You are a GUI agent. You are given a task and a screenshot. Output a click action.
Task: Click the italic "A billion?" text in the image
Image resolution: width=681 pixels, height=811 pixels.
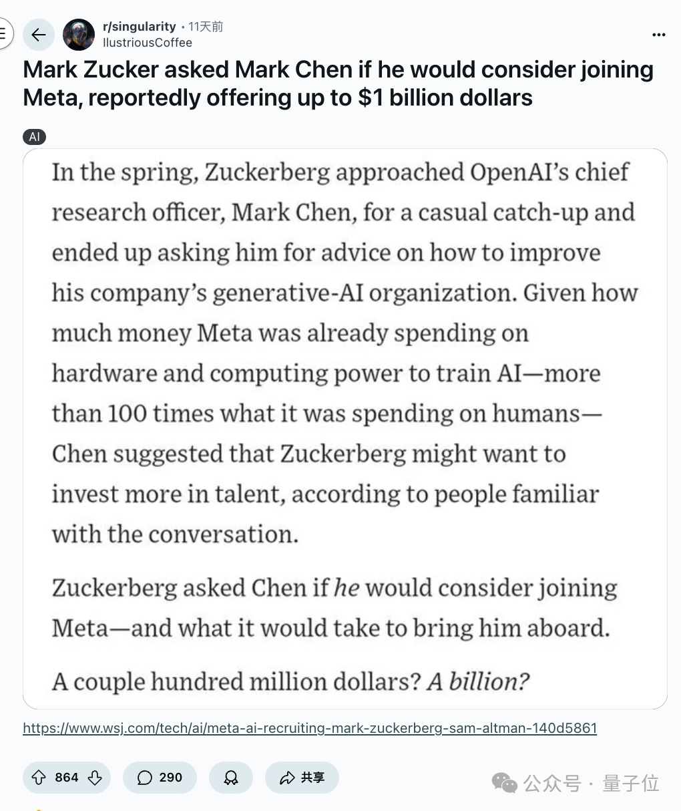pyautogui.click(x=479, y=681)
